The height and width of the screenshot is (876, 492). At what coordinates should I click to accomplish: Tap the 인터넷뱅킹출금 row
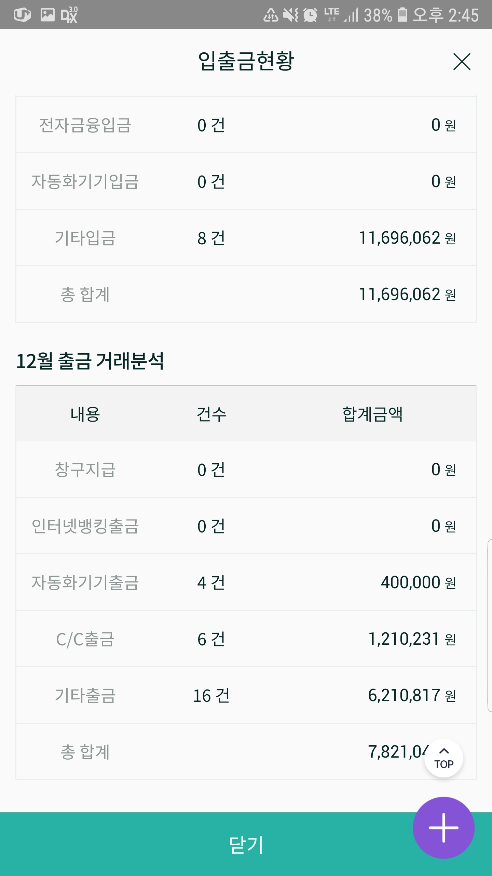[x=246, y=526]
